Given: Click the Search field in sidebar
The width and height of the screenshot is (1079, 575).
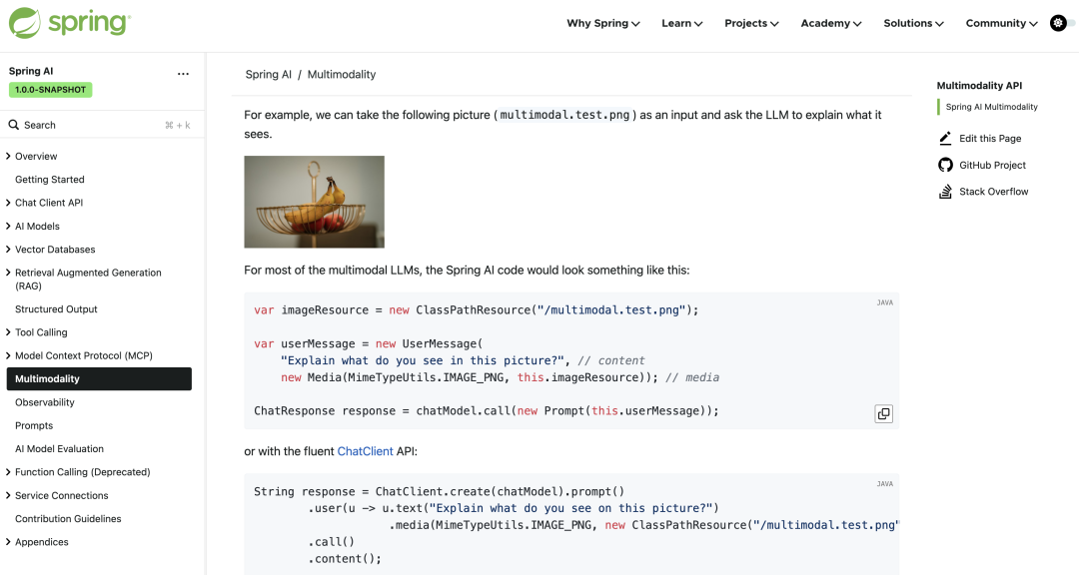Looking at the screenshot, I should tap(102, 125).
